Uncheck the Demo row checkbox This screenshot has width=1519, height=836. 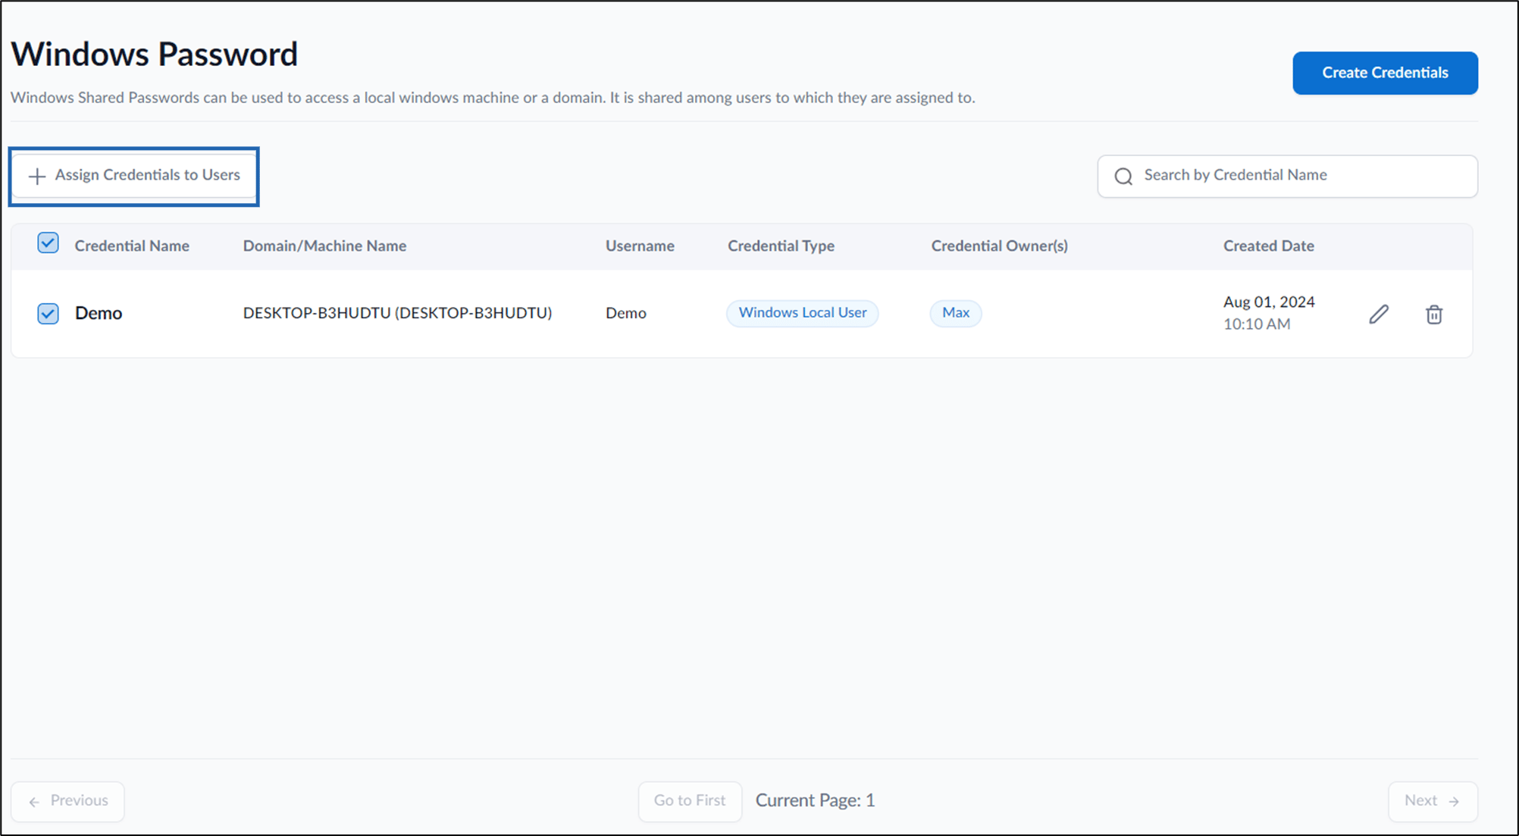48,313
